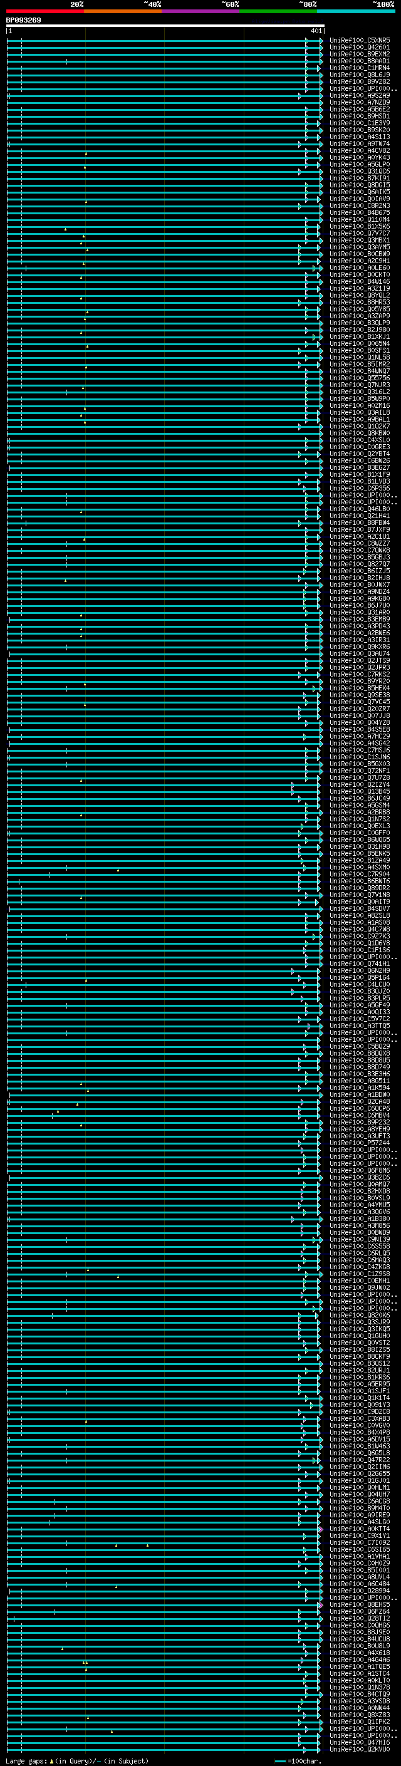Click the UniRef100_Q1N7S2 entry
The height and width of the screenshot is (1766, 401).
tap(360, 819)
